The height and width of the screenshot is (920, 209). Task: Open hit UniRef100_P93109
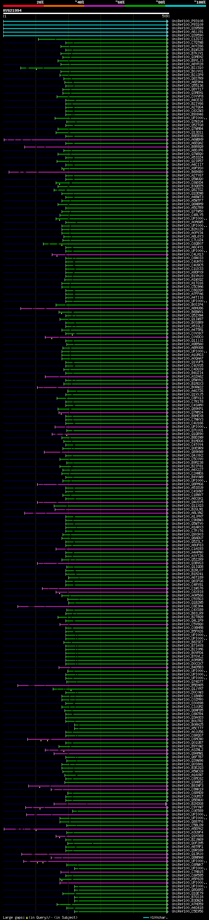click(187, 25)
